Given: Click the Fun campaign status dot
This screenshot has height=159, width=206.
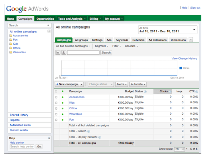Looking at the screenshot, I should pos(63,120).
